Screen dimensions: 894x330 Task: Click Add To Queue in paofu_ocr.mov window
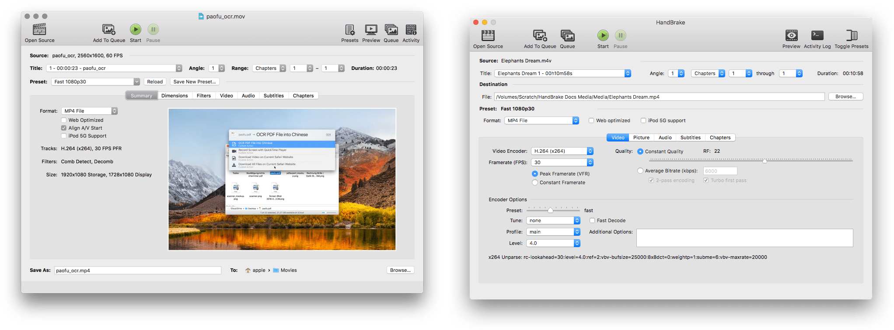click(x=109, y=30)
